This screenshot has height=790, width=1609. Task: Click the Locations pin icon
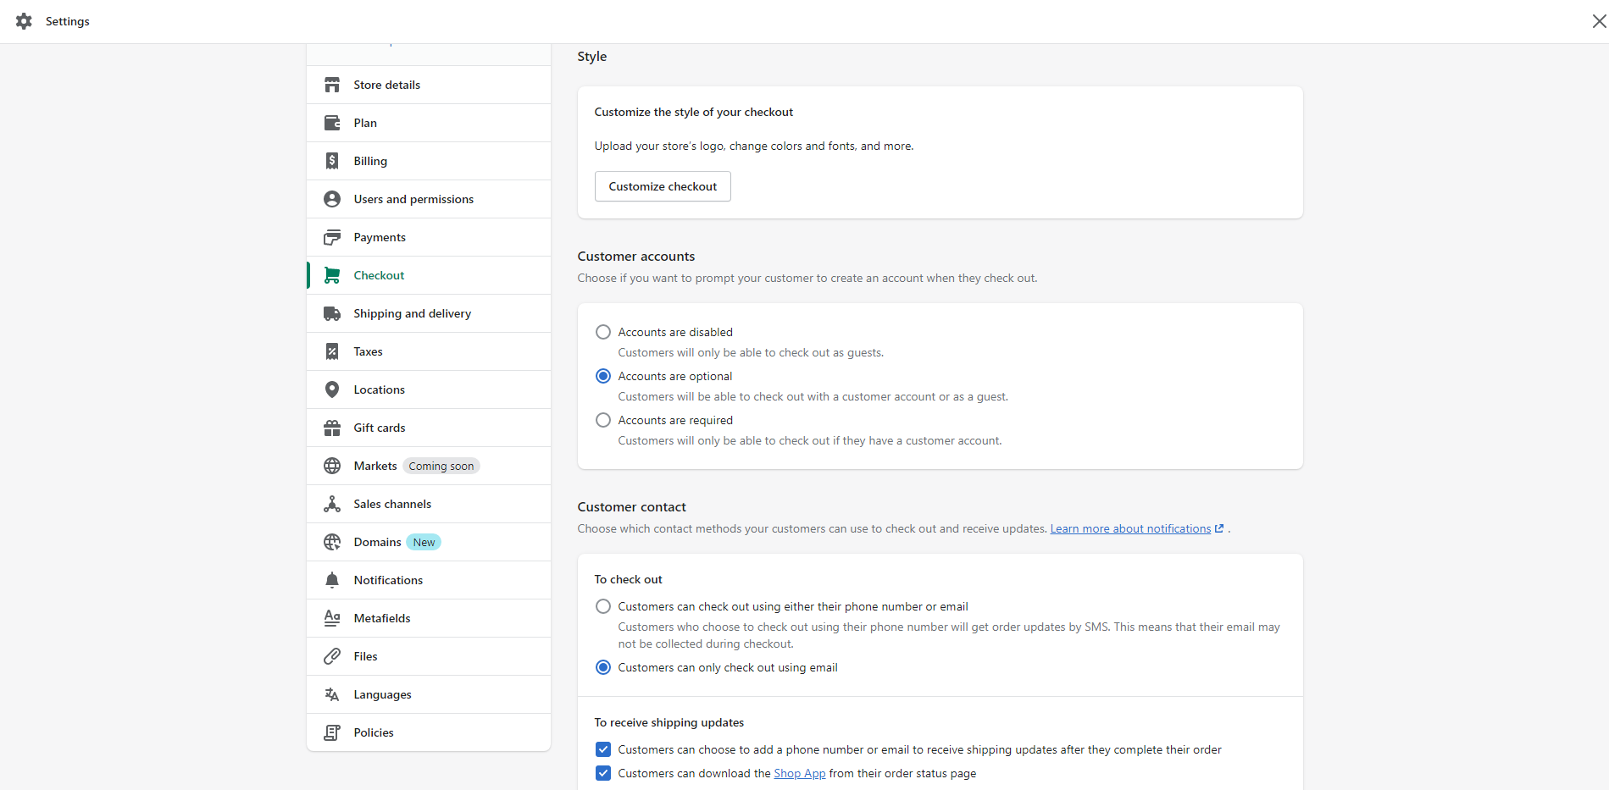click(x=332, y=389)
